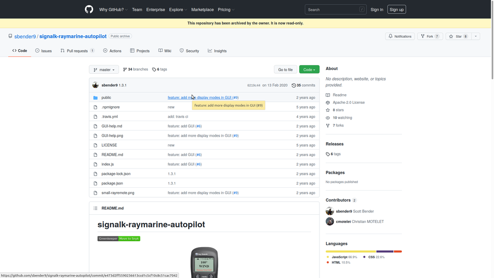Click the GUI-help.png file icon
The image size is (494, 278).
pyautogui.click(x=96, y=136)
